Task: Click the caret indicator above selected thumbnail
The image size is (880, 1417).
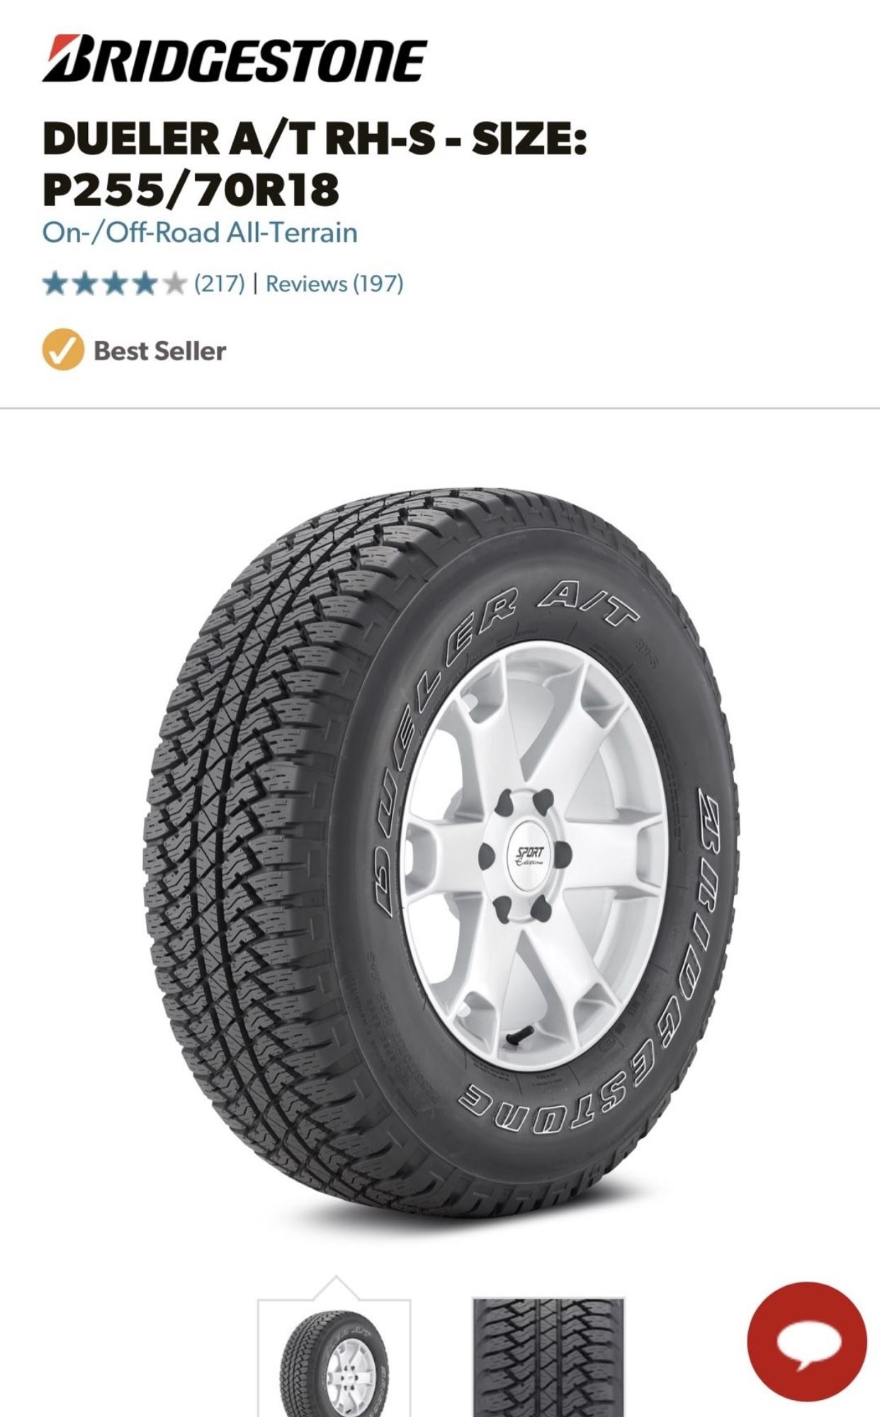Action: pyautogui.click(x=336, y=1287)
